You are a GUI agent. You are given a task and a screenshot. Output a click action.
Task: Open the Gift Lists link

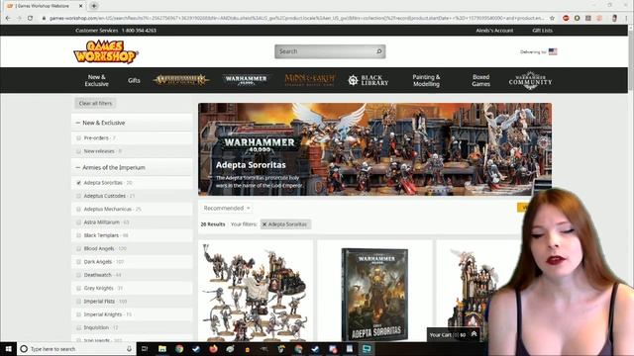(x=542, y=31)
